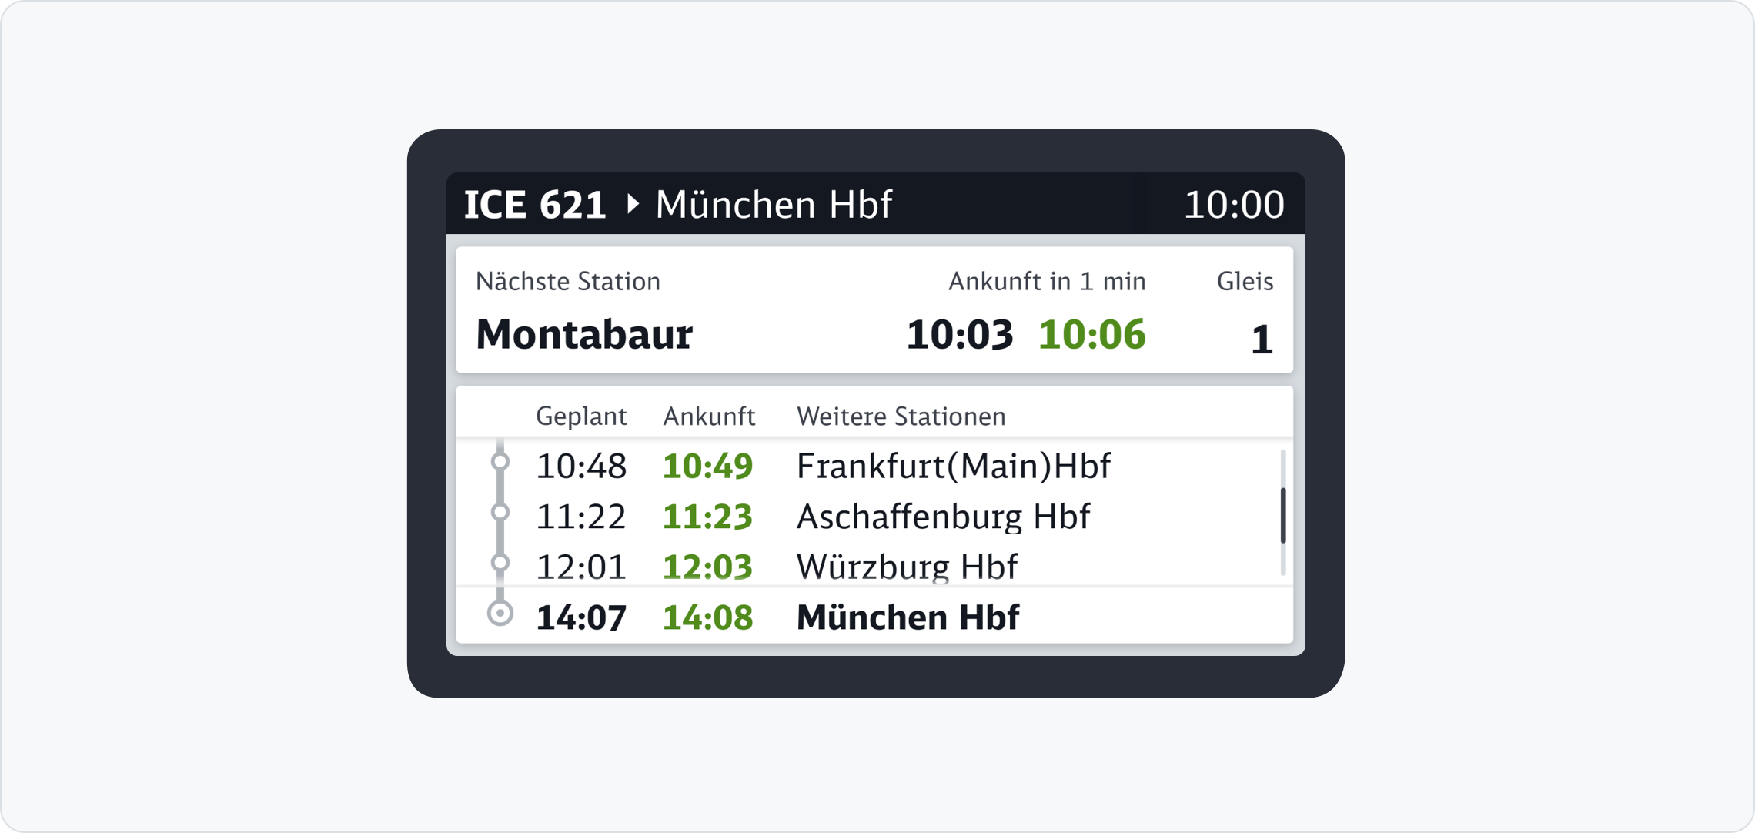This screenshot has height=833, width=1755.
Task: Click the 10:00 clock in header
Action: (1233, 205)
